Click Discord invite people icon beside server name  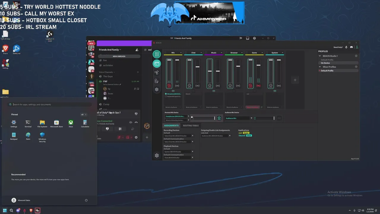(x=137, y=50)
